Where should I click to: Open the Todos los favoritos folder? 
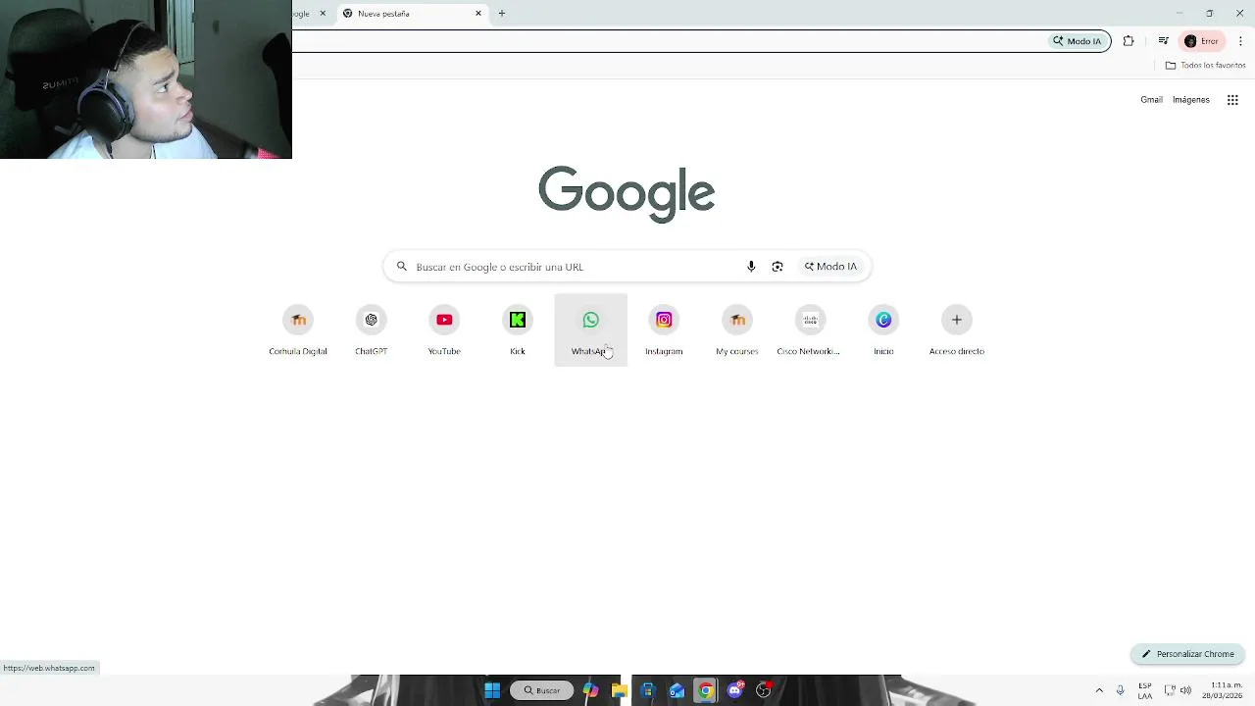click(1205, 66)
